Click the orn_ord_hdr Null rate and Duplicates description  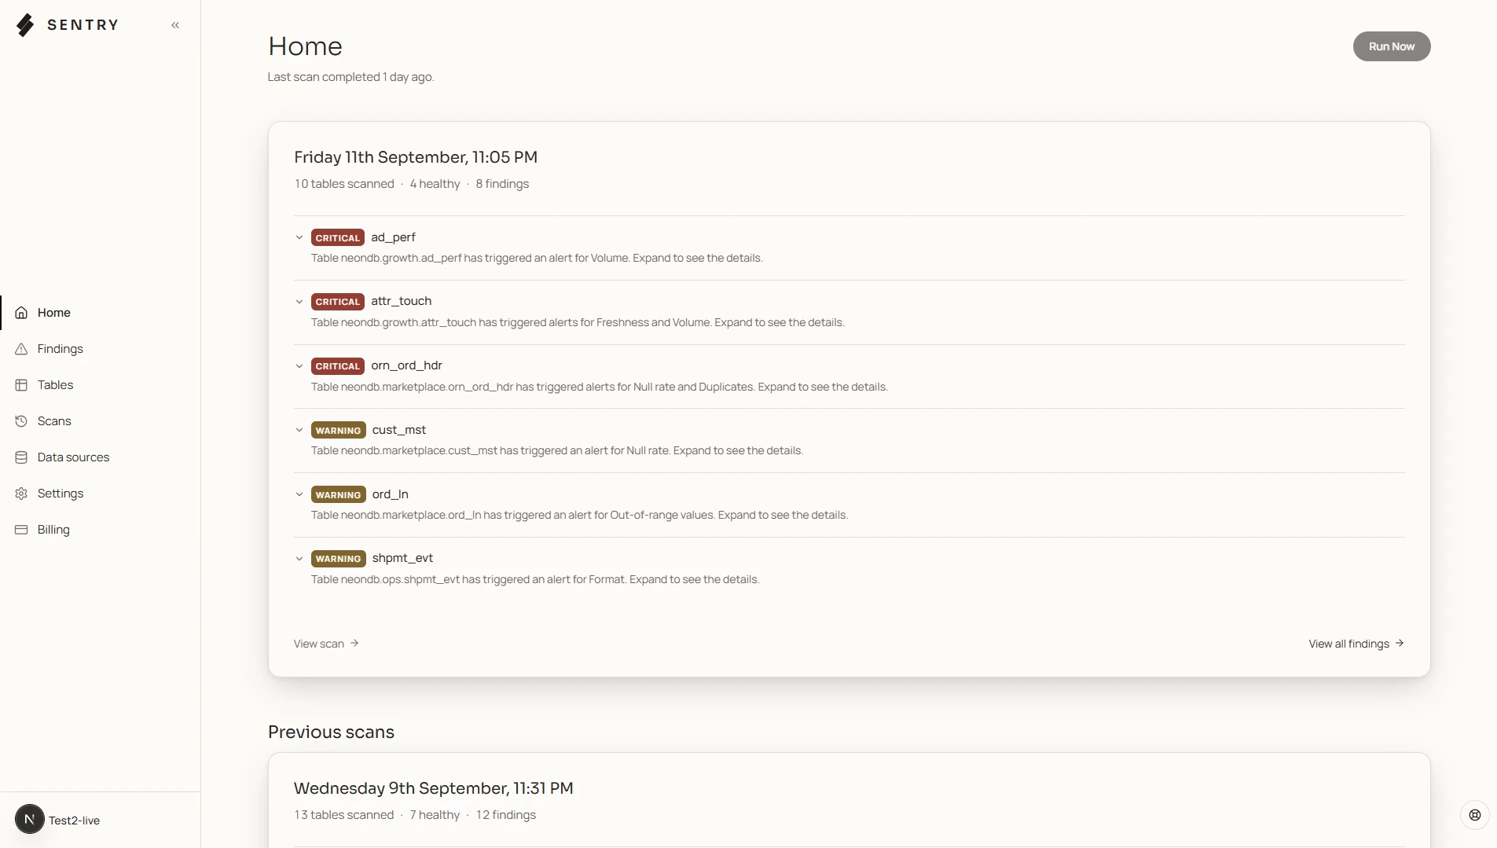pos(600,387)
